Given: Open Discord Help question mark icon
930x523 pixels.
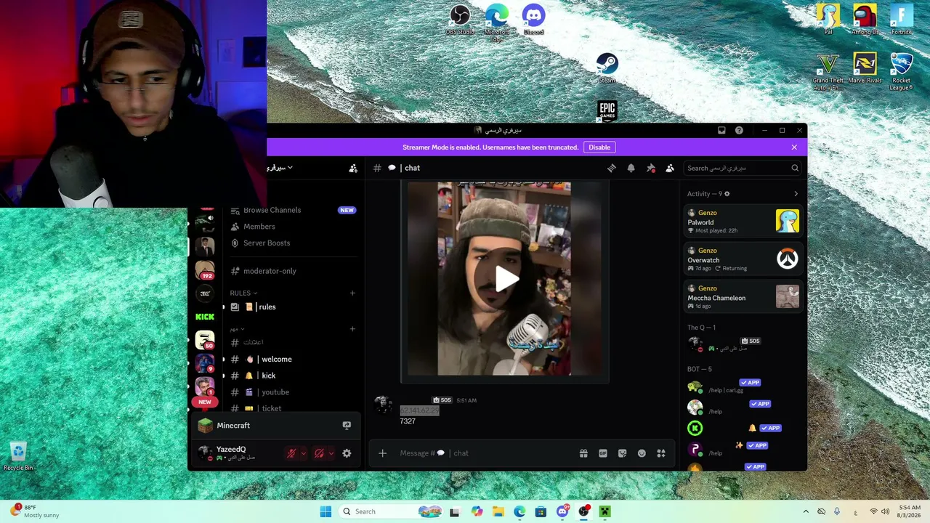Looking at the screenshot, I should click(x=739, y=131).
